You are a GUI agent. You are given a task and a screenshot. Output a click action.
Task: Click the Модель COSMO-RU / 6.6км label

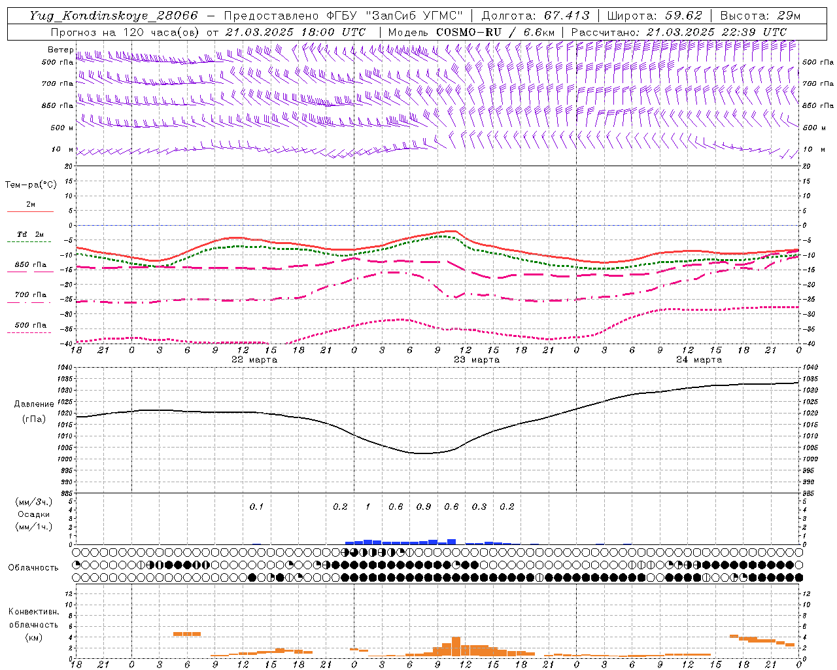(471, 32)
